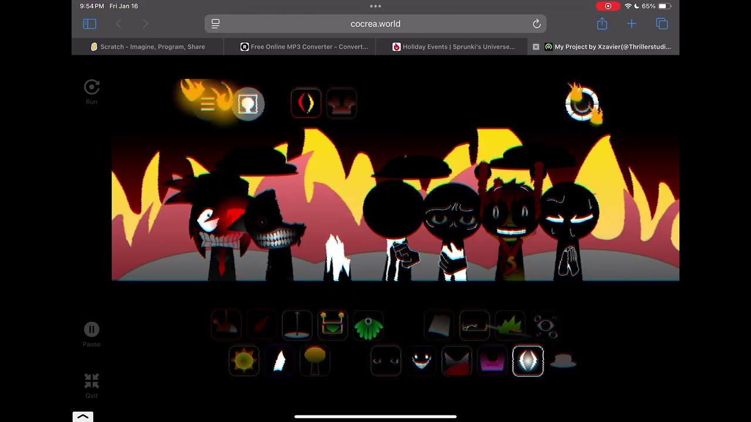Pick the cracked line sound icon
The height and width of the screenshot is (422, 751).
(x=474, y=325)
